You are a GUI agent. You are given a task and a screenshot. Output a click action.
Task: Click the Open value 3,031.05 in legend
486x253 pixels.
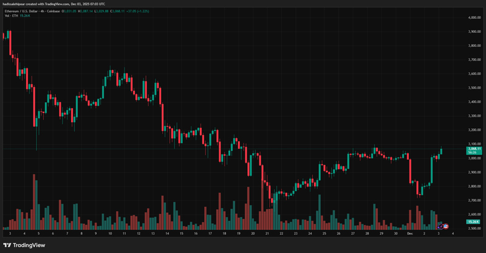point(63,12)
